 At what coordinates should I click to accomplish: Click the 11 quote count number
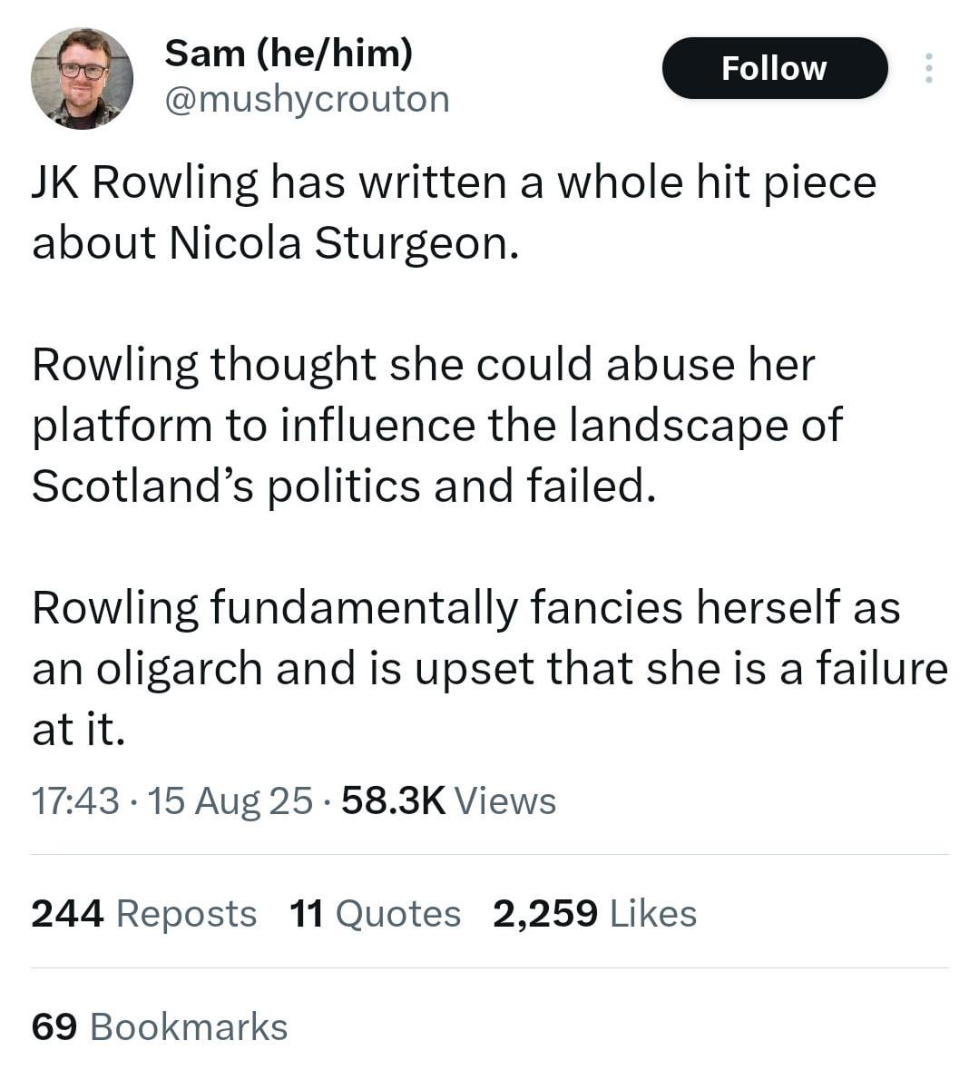(307, 913)
